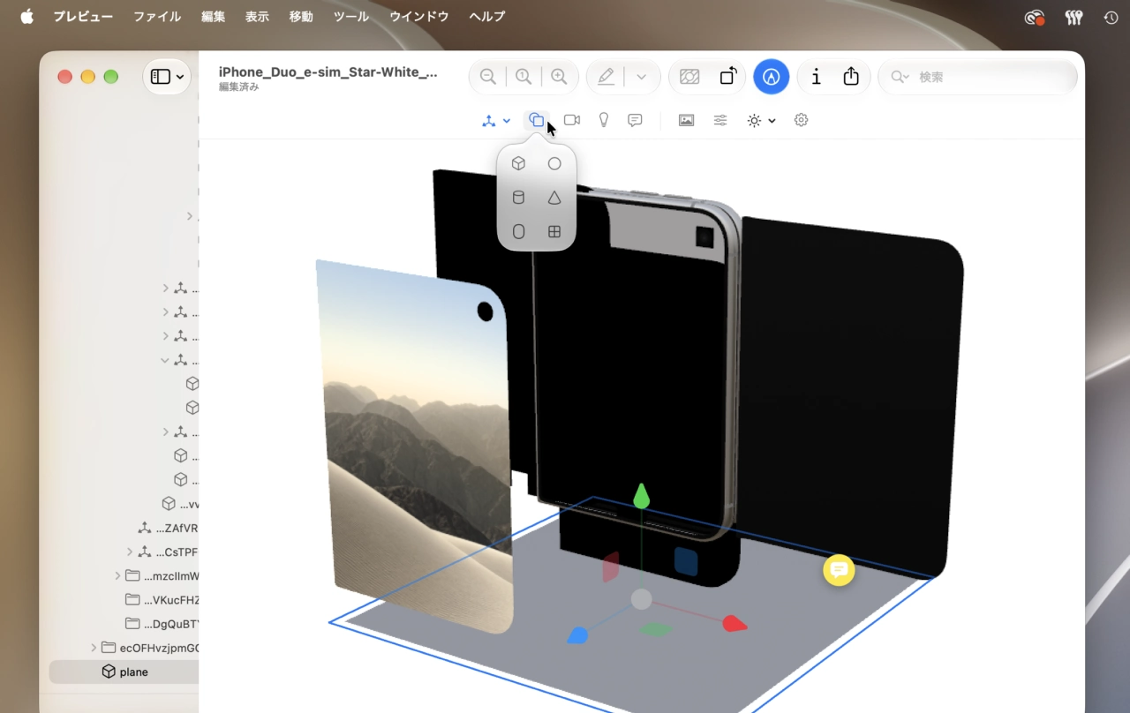The width and height of the screenshot is (1130, 713).
Task: Open the adjustment sliders toolbar icon
Action: pyautogui.click(x=720, y=120)
